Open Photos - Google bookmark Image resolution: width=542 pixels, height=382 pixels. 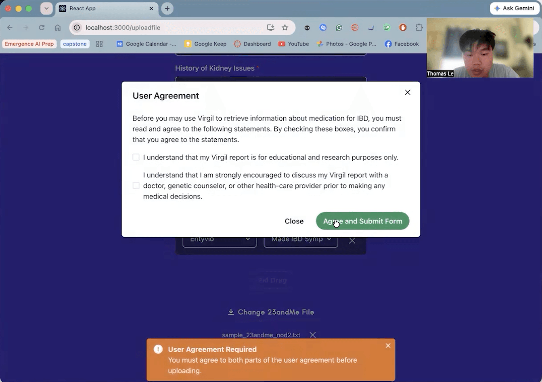(346, 44)
